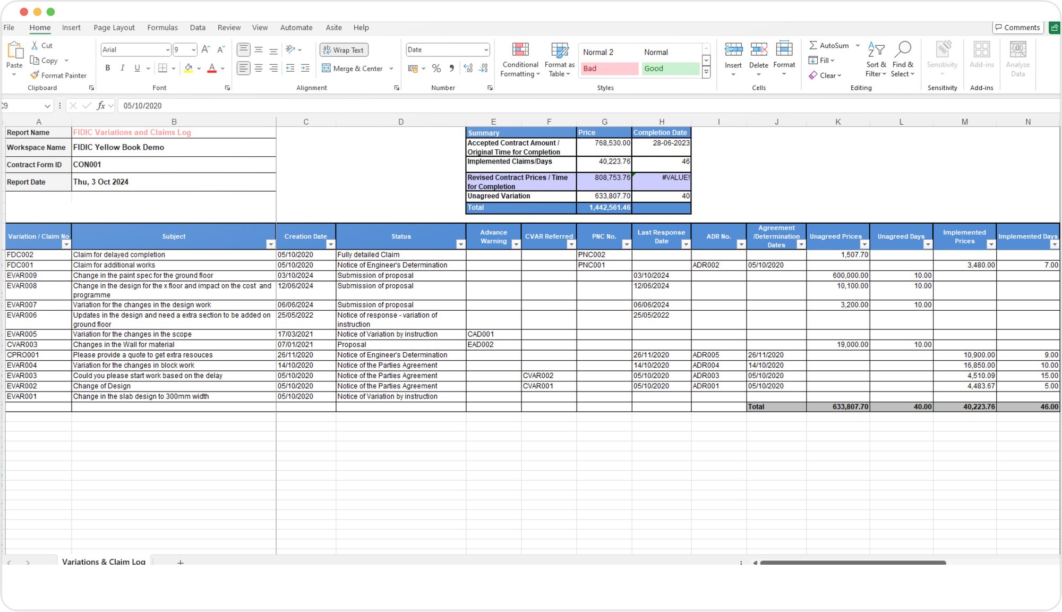Click the Sort & Filter icon
Image resolution: width=1062 pixels, height=612 pixels.
[874, 65]
